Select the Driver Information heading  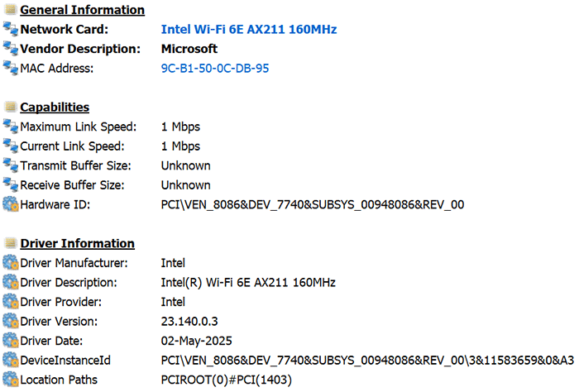coord(77,244)
